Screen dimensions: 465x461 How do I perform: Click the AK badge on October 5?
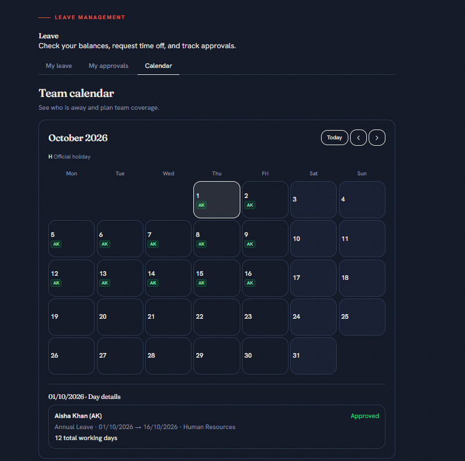point(56,244)
